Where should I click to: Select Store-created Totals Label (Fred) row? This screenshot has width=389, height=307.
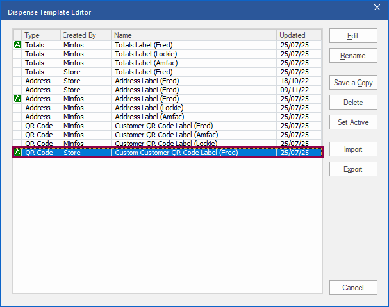(x=167, y=72)
